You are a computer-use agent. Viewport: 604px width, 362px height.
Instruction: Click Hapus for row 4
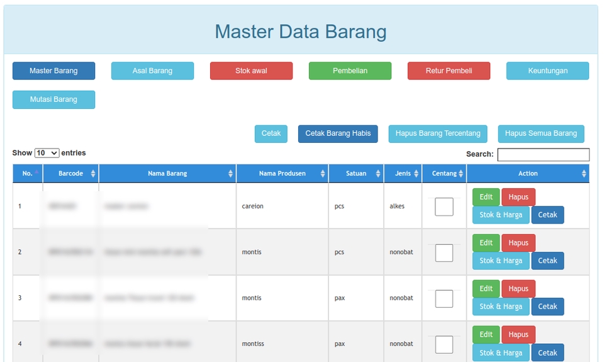518,335
